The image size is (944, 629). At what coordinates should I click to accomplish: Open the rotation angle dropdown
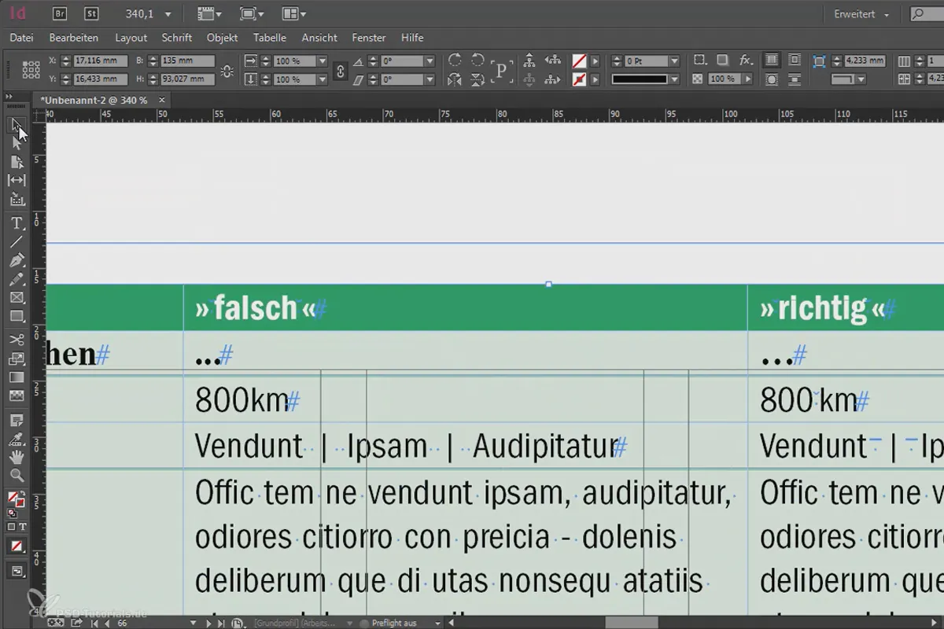point(429,61)
